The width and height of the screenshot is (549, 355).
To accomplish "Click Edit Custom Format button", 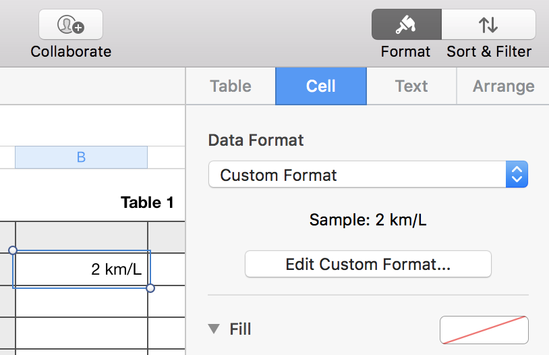I will [368, 264].
